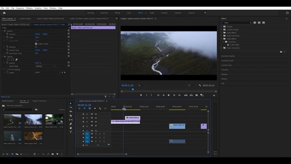Open Program monitor settings wrench

click(200, 85)
